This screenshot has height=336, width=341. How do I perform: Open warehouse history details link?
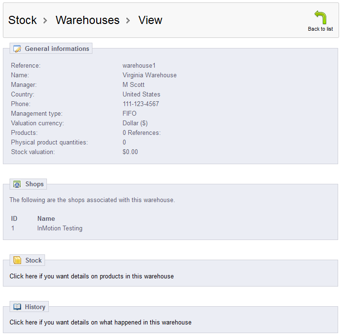pos(100,322)
